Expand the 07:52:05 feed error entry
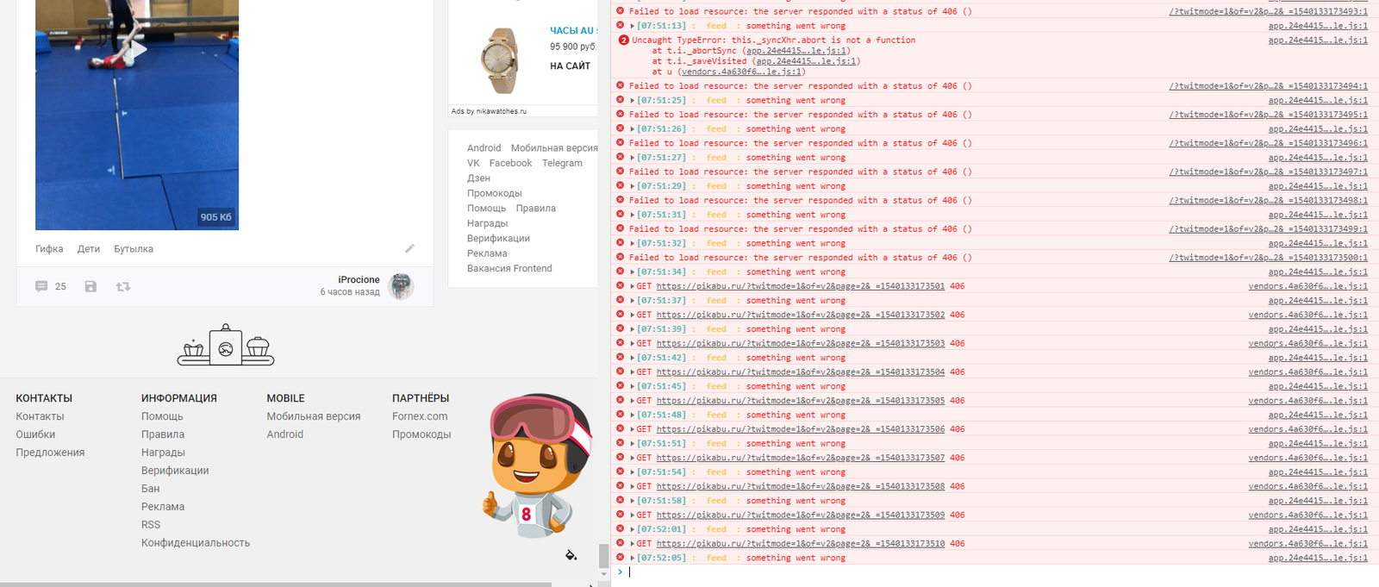This screenshot has height=587, width=1379. [x=633, y=559]
